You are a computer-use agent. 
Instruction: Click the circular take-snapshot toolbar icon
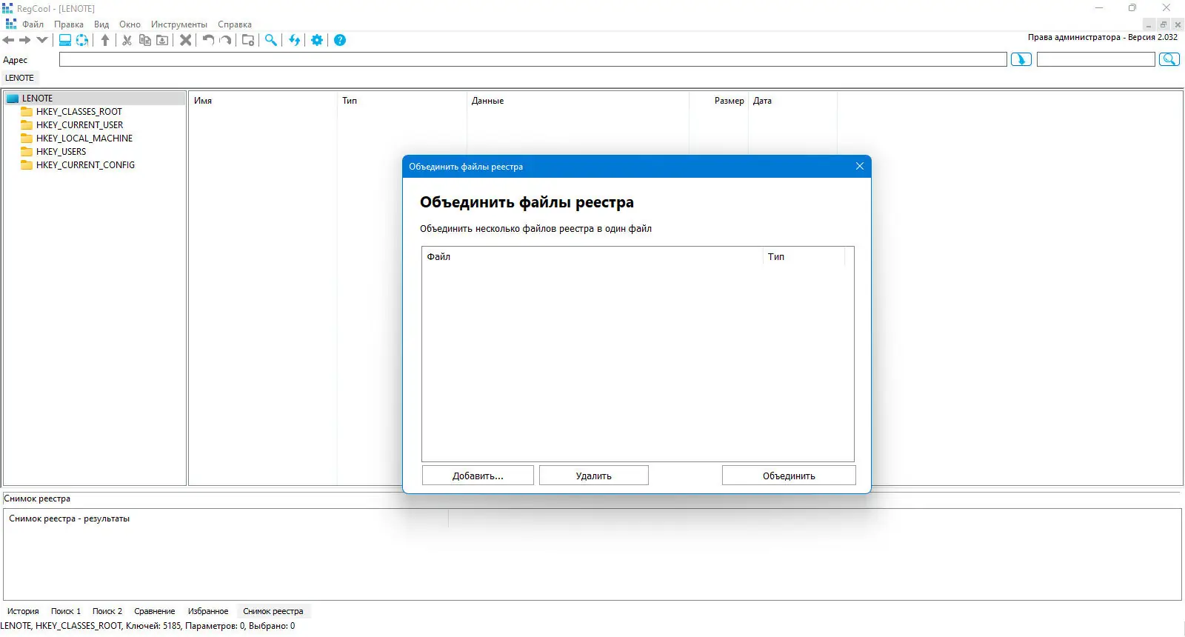coord(82,40)
